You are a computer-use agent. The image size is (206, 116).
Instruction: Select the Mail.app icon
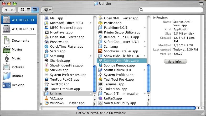pyautogui.click(x=47, y=18)
